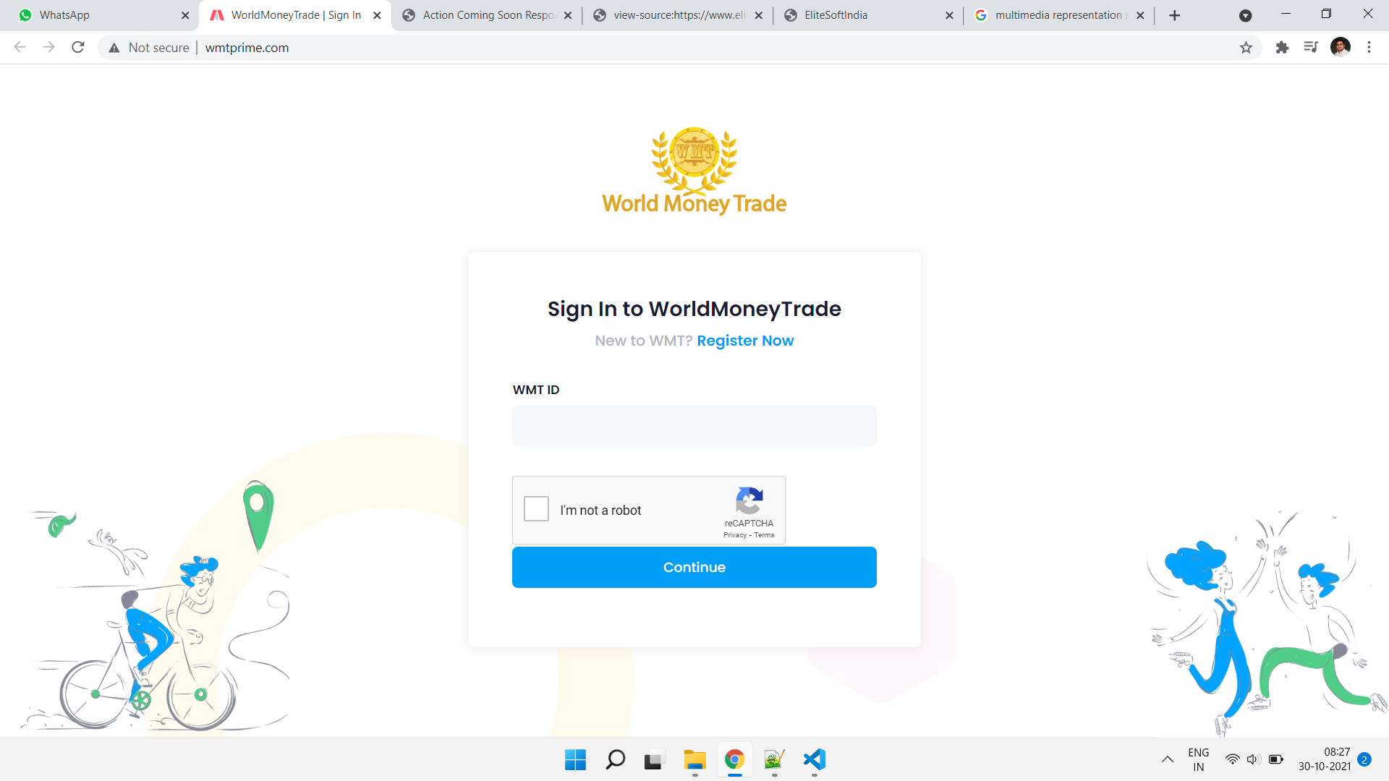This screenshot has width=1389, height=781.
Task: Open the media control playlist icon
Action: tap(1311, 48)
